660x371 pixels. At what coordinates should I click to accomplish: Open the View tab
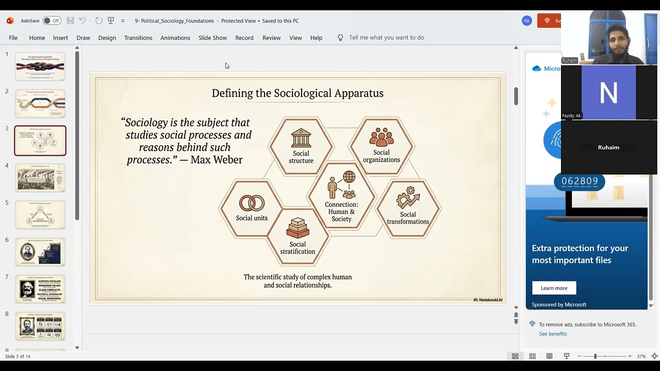[x=295, y=38]
